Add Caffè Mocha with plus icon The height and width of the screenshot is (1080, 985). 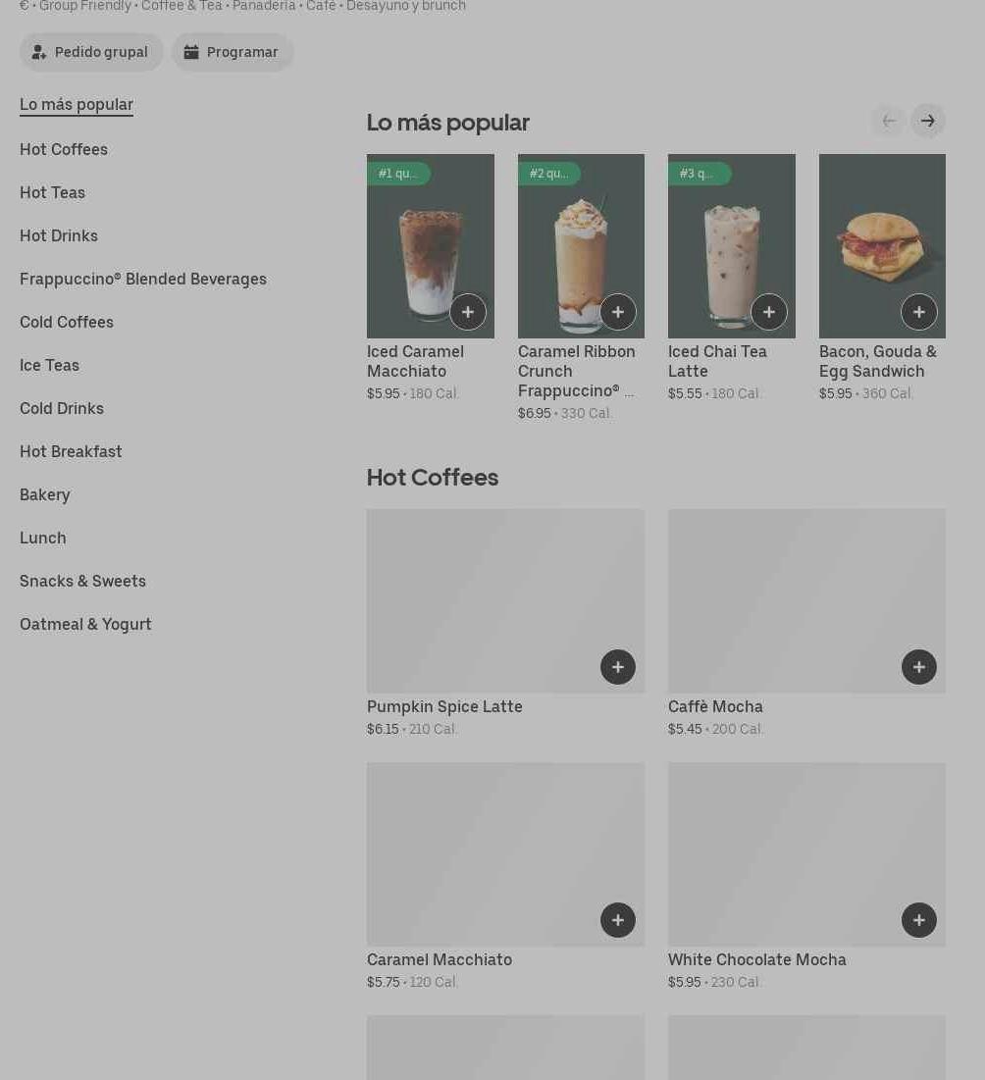[919, 667]
